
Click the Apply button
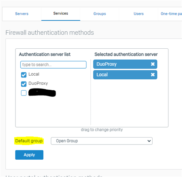(29, 155)
